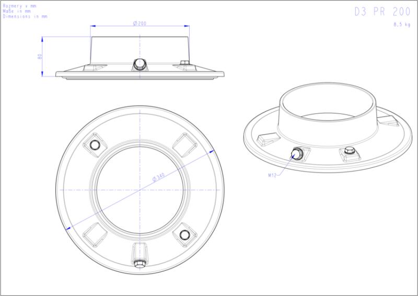This screenshot has height=296, width=418.
Task: Select the center bolt in side view
Action: (x=140, y=65)
